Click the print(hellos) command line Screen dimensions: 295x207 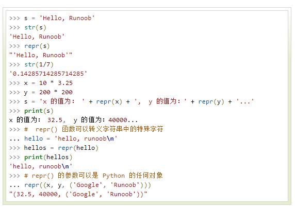point(41,157)
